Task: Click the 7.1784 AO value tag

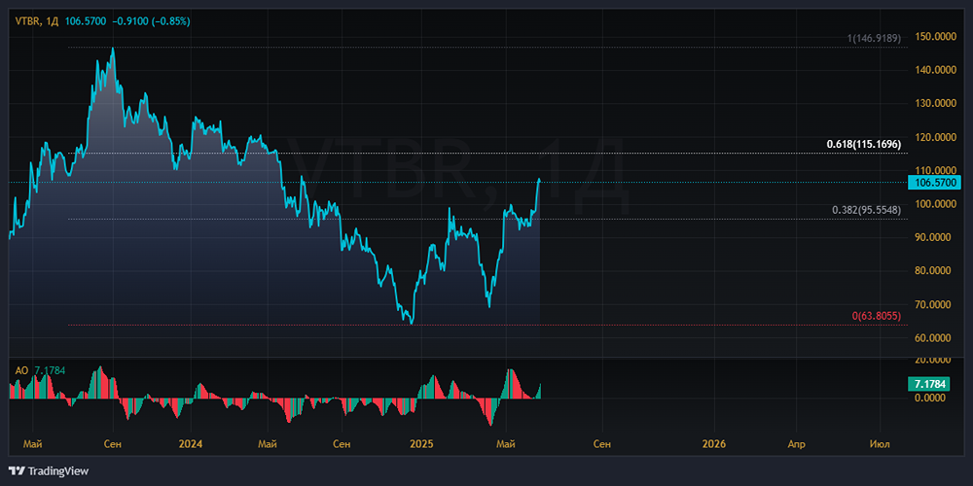Action: [x=928, y=384]
